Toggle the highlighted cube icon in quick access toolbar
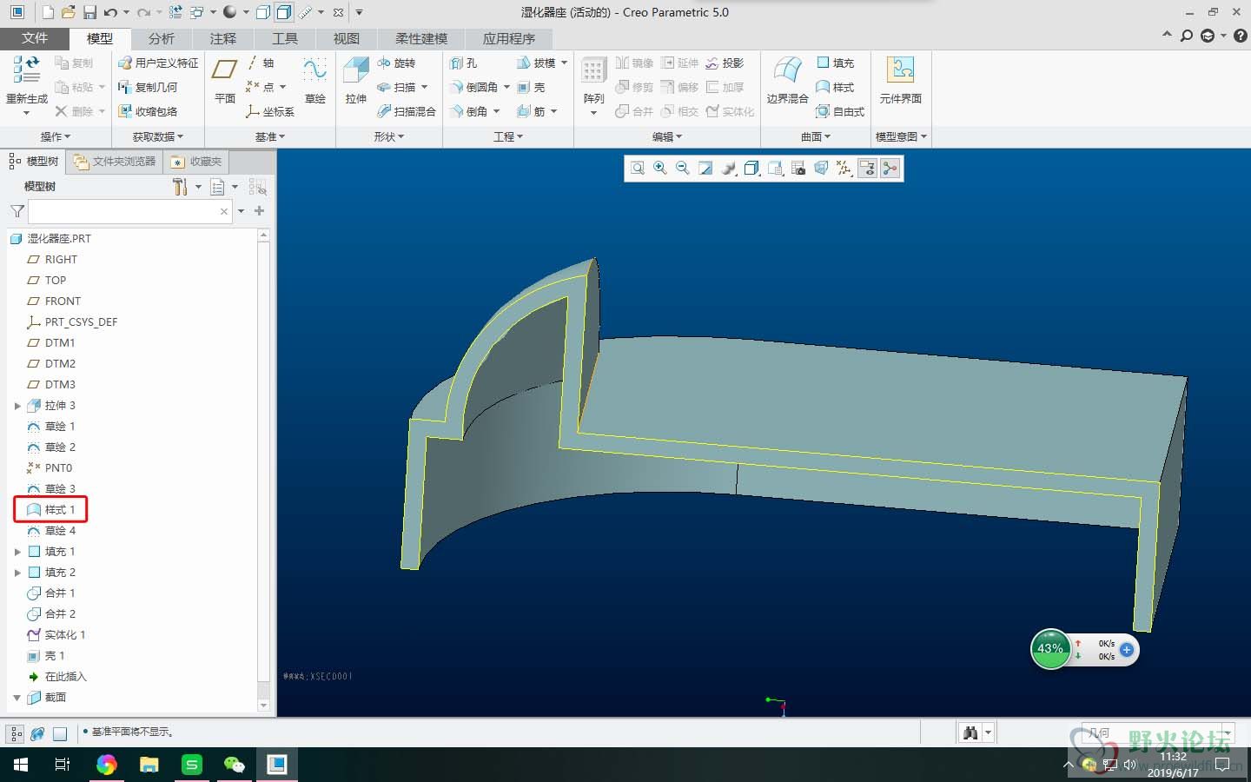Screen dimensions: 1251x782 click(283, 12)
